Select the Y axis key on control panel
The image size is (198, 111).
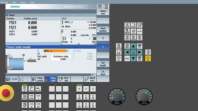pyautogui.click(x=86, y=89)
